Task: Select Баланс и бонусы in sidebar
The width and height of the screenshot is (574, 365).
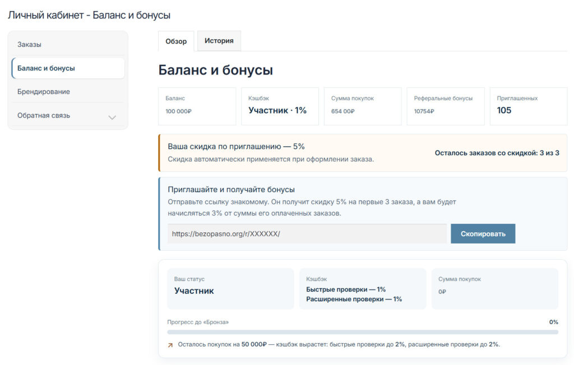Action: (x=68, y=68)
